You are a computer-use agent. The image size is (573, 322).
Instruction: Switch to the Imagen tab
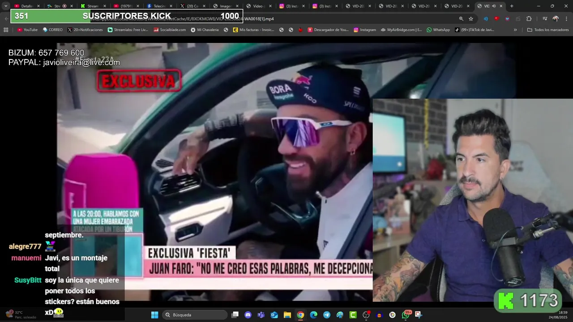(x=225, y=6)
